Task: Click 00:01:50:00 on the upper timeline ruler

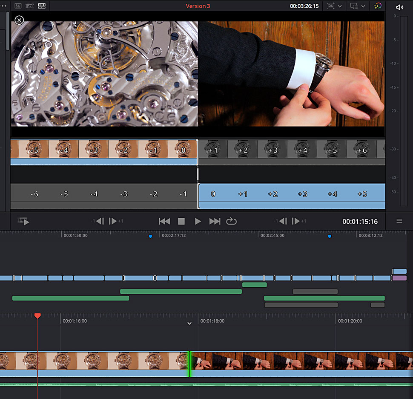Action: [x=76, y=235]
